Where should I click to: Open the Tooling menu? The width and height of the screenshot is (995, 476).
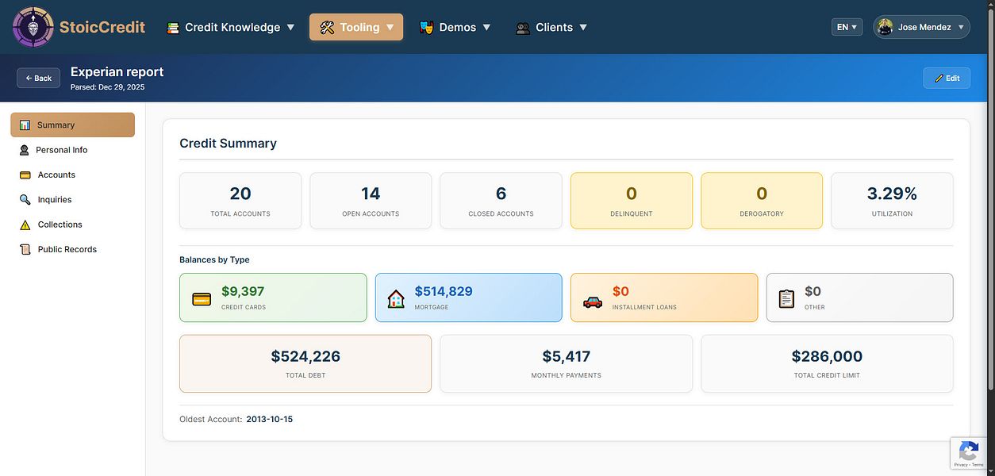click(355, 26)
